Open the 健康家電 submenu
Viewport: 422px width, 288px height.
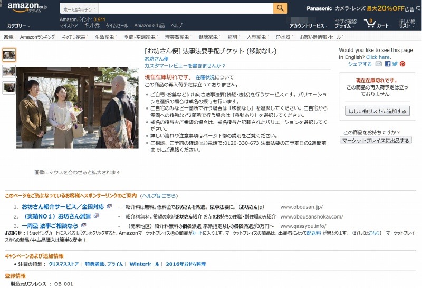(209, 37)
